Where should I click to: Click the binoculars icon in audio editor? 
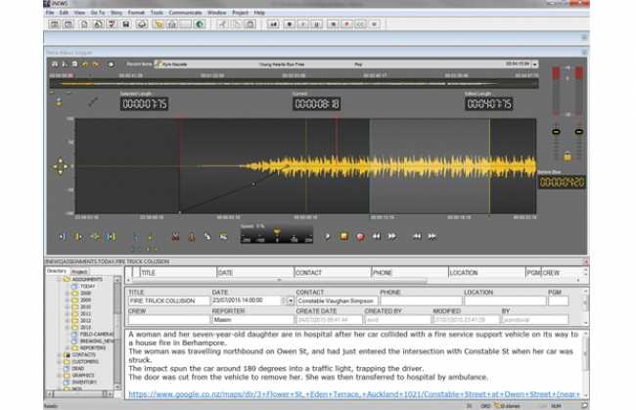pyautogui.click(x=55, y=64)
